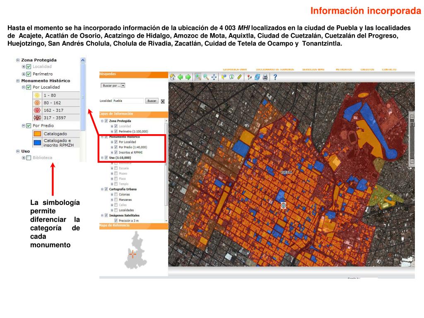This screenshot has height=318, width=424.
Task: Open the CREDITOS menu item
Action: pos(367,70)
